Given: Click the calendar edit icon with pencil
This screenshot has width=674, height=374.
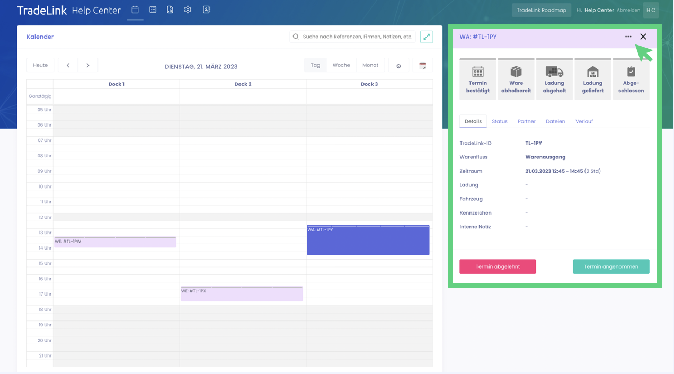Looking at the screenshot, I should (x=422, y=66).
